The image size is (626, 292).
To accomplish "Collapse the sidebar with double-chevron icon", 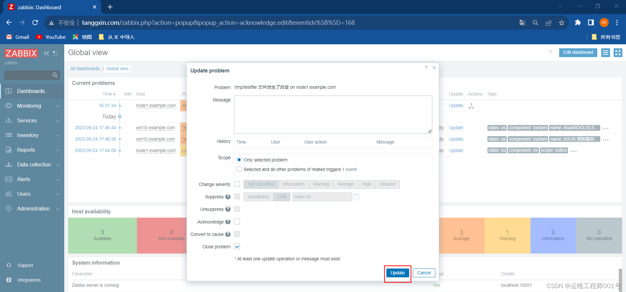I will coord(47,53).
